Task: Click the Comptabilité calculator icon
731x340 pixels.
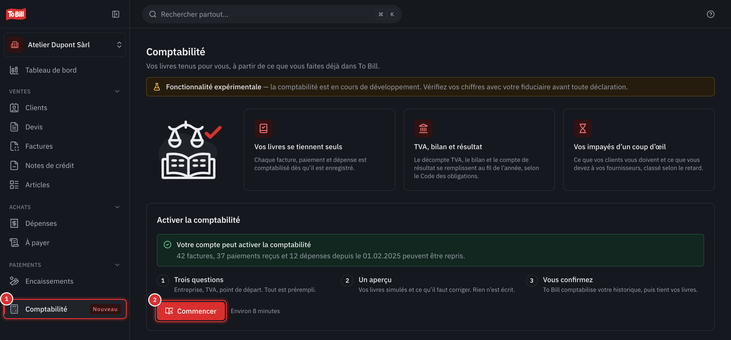Action: point(14,309)
